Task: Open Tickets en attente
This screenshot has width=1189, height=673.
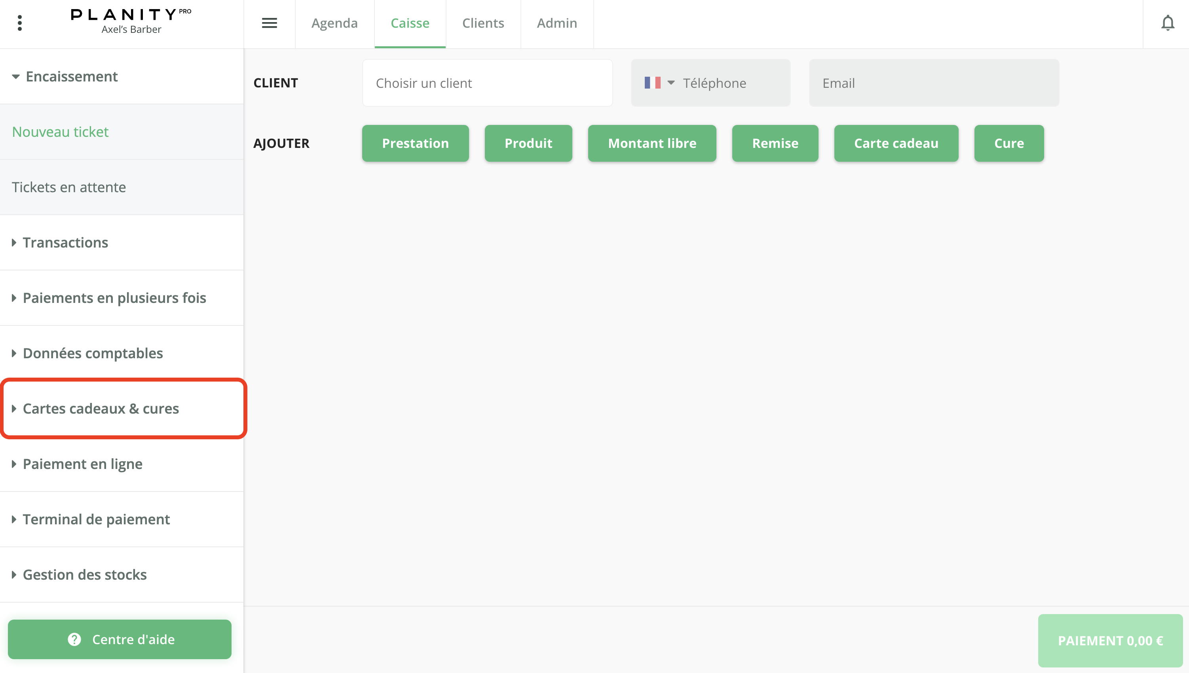Action: 68,187
